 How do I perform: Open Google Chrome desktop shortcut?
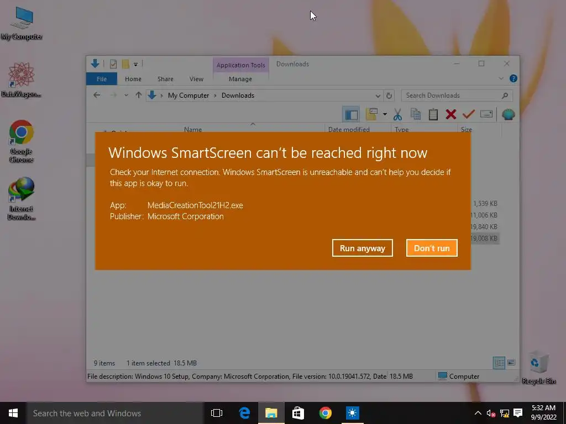point(21,141)
